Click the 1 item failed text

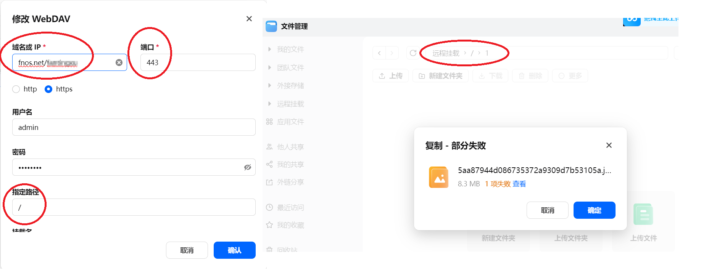[x=498, y=184]
